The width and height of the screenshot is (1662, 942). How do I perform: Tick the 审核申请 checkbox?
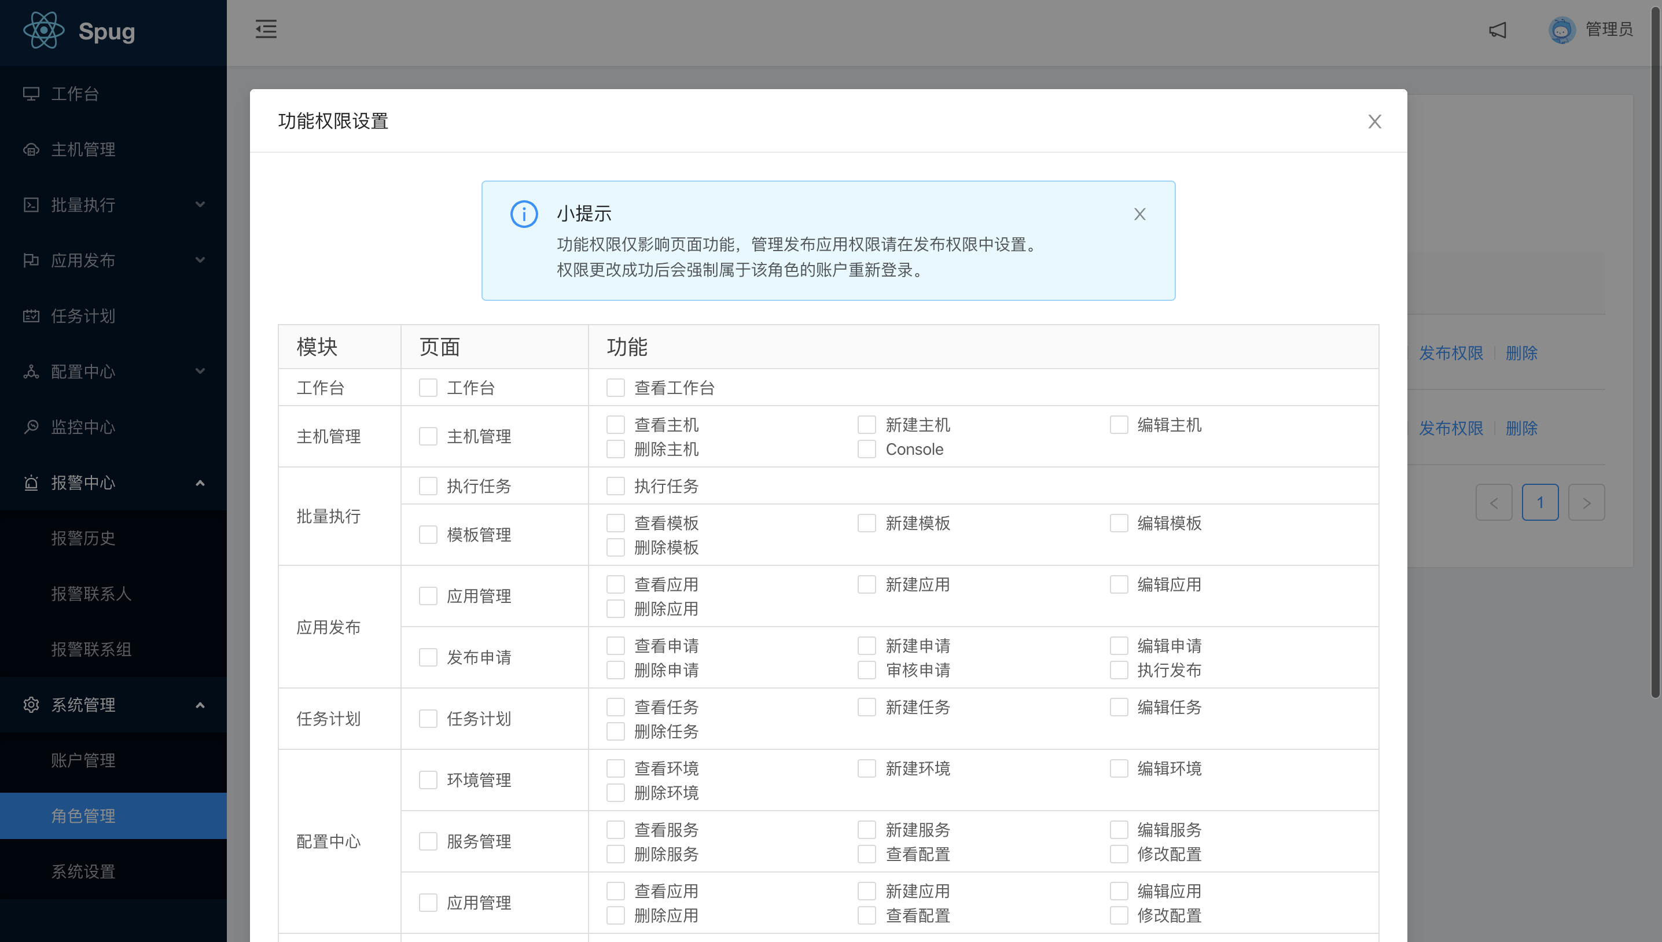coord(866,669)
